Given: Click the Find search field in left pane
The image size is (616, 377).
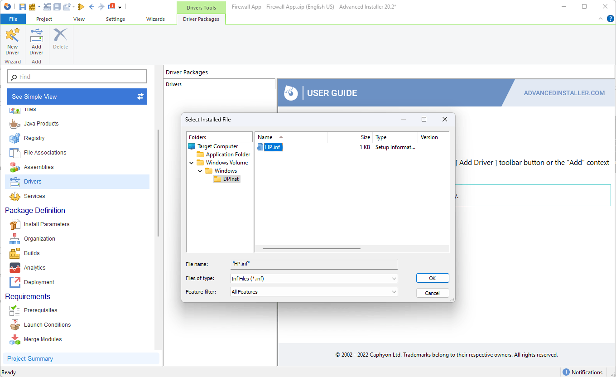Looking at the screenshot, I should pyautogui.click(x=77, y=77).
